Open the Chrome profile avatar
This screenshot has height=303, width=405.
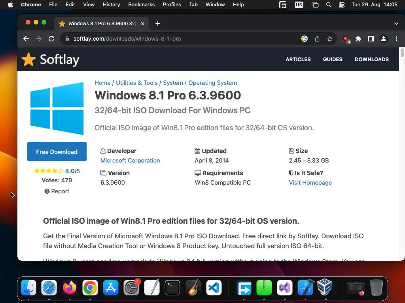(x=384, y=39)
